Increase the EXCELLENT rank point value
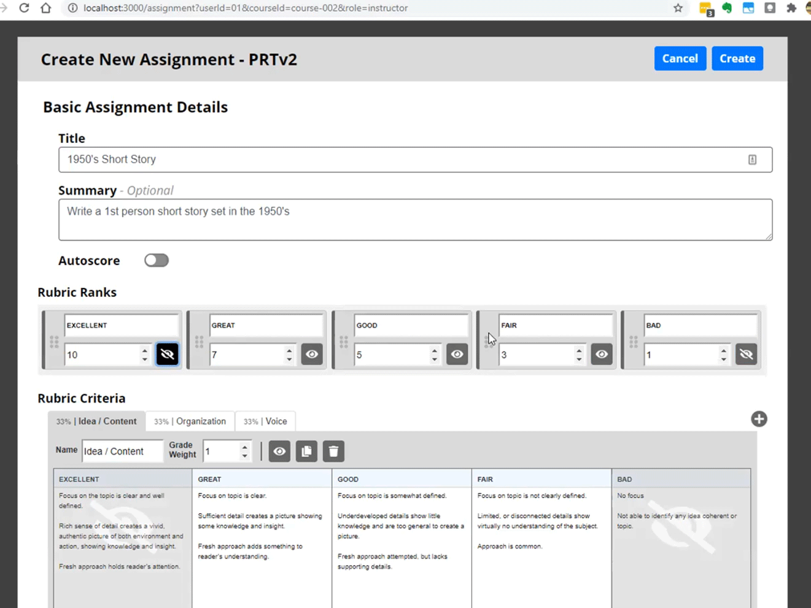The image size is (811, 608). pos(144,350)
